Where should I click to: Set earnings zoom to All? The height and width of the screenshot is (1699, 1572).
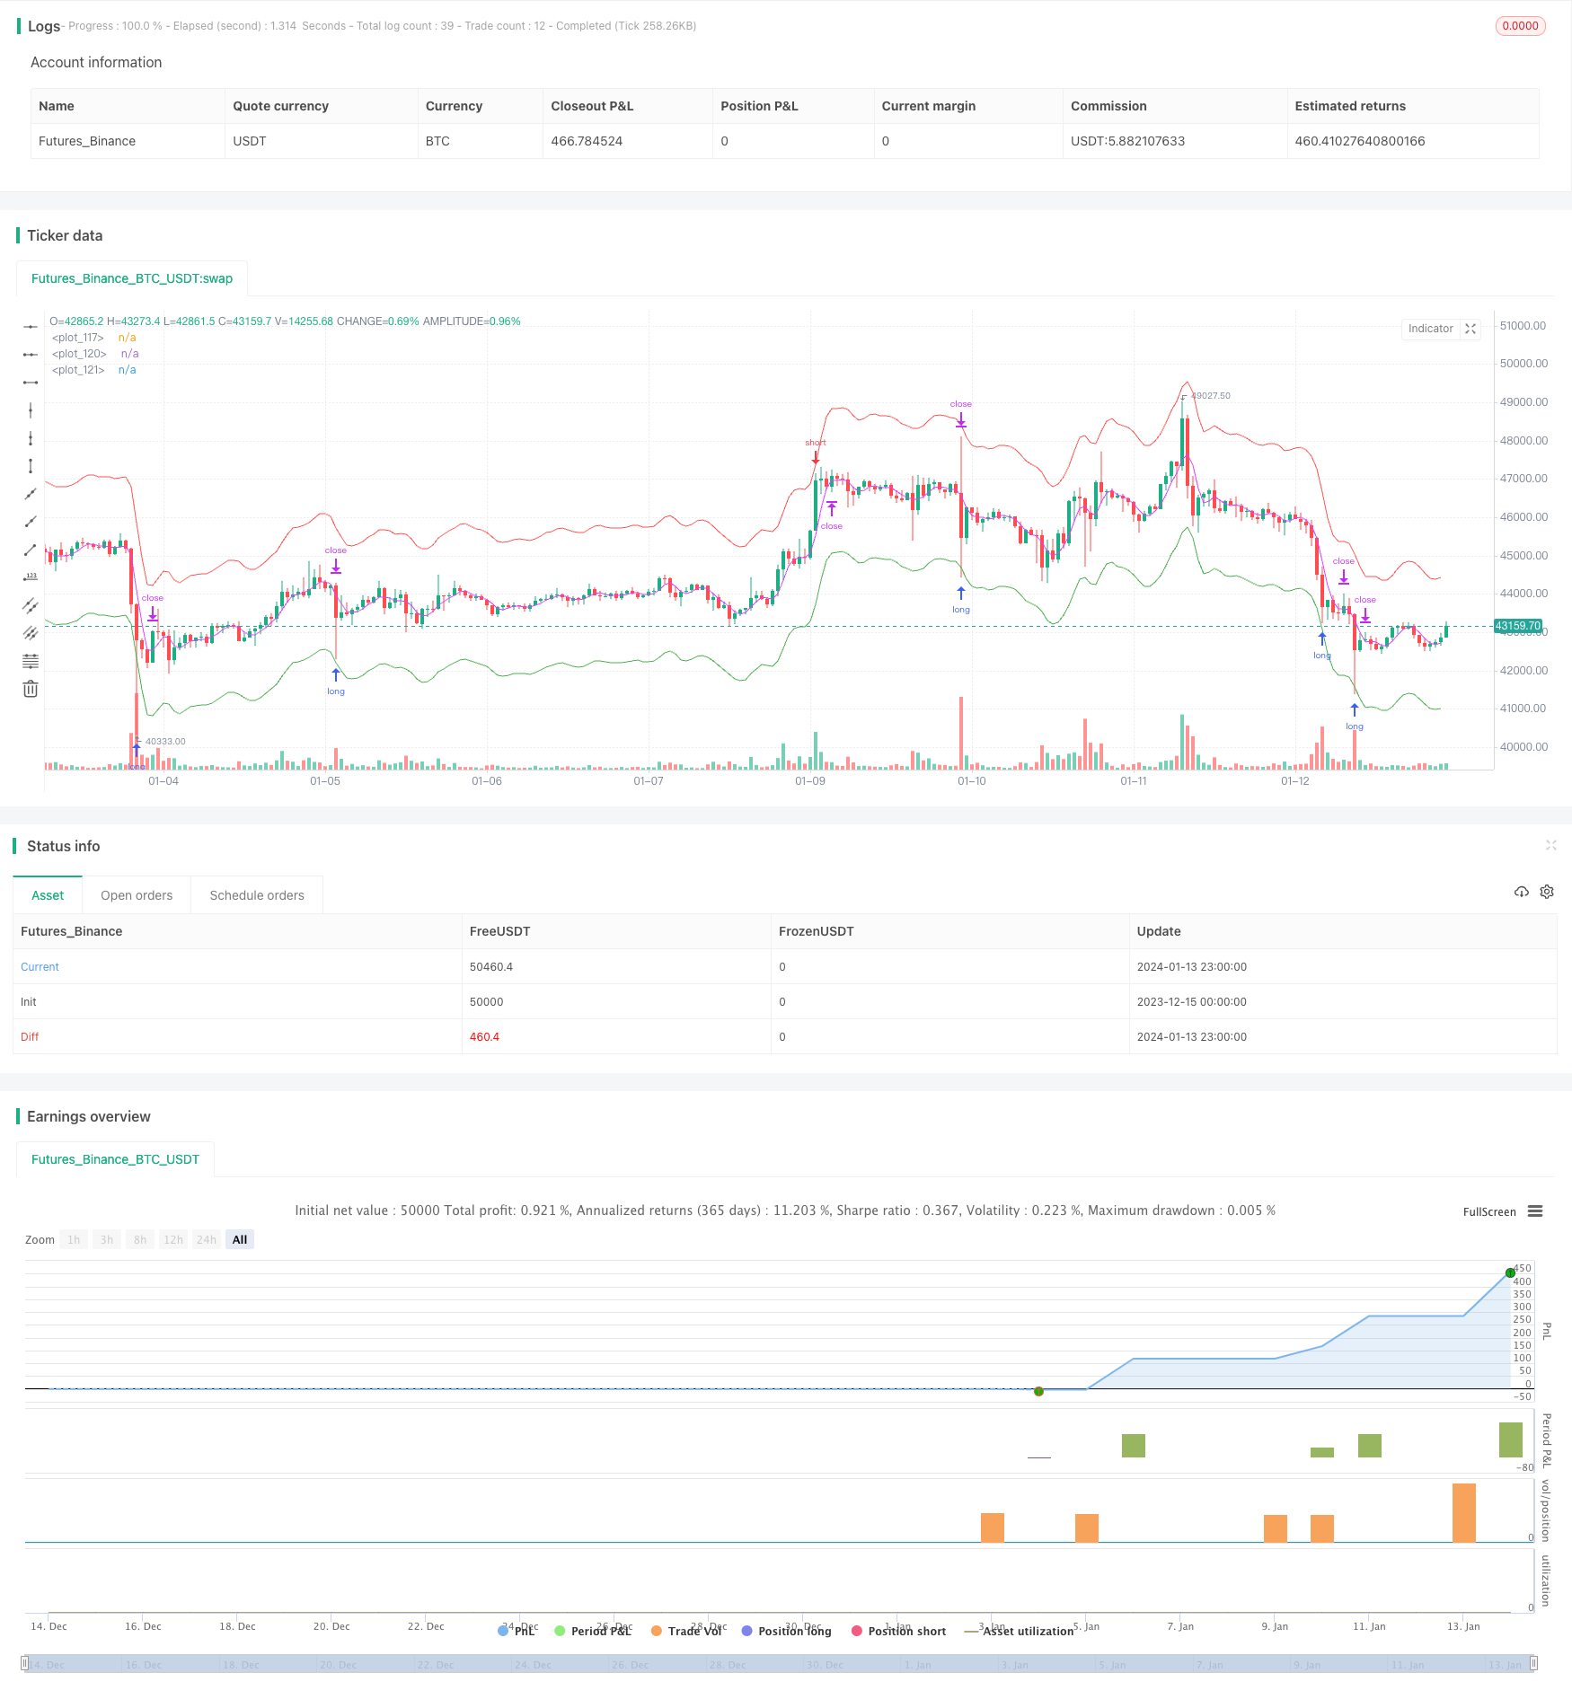coord(240,1239)
